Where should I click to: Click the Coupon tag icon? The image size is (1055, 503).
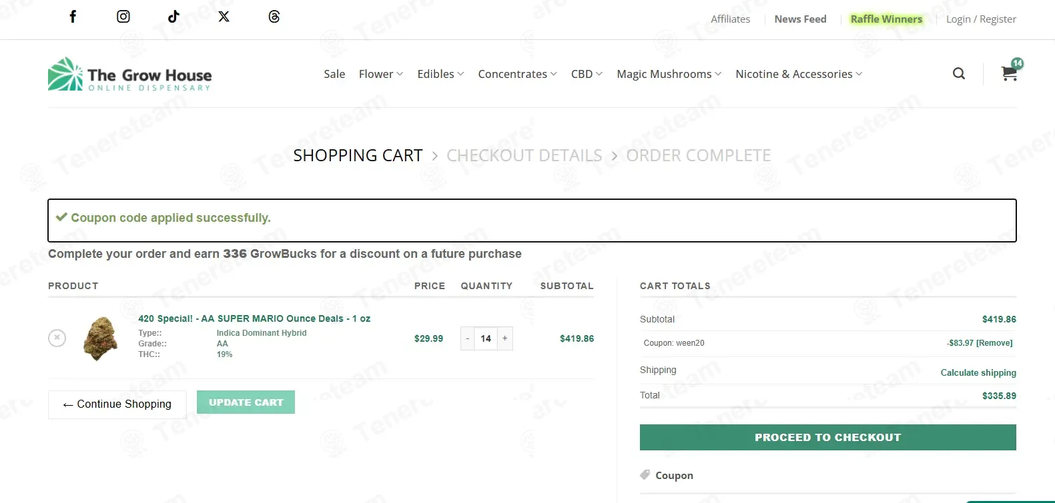[x=645, y=475]
